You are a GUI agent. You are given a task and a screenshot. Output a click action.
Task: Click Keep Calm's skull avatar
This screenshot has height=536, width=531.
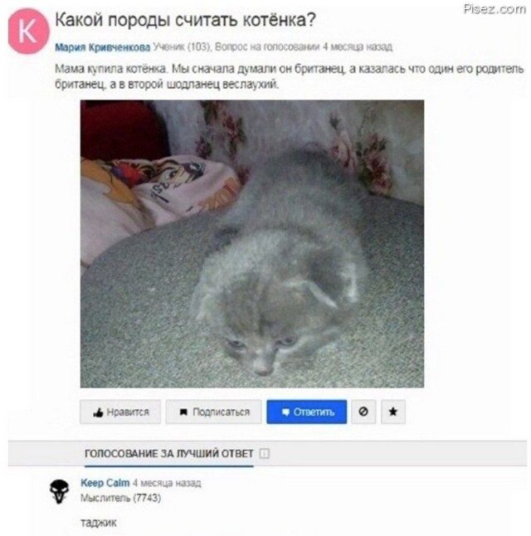point(60,491)
